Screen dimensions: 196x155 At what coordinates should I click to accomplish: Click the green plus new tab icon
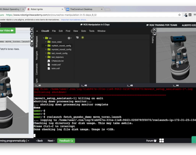83,38
